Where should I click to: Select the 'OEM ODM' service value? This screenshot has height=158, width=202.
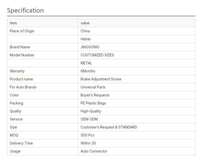tap(89, 119)
